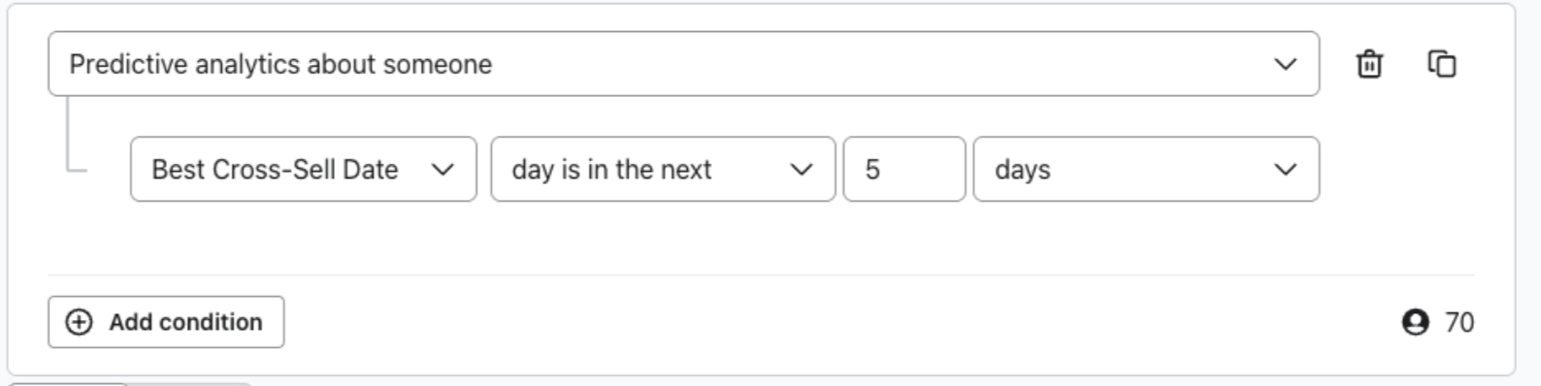1541x386 pixels.
Task: Open the day is in the next dropdown
Action: click(663, 170)
